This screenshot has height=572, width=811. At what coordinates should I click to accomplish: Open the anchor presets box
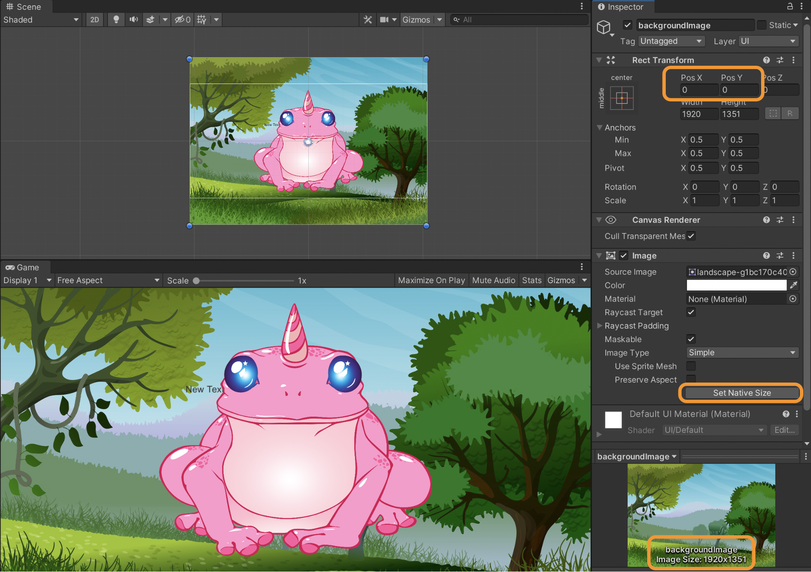[622, 98]
